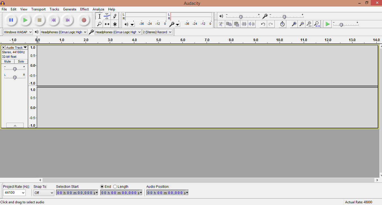Click the Silence audio icon
This screenshot has height=205, width=382.
pos(252,24)
